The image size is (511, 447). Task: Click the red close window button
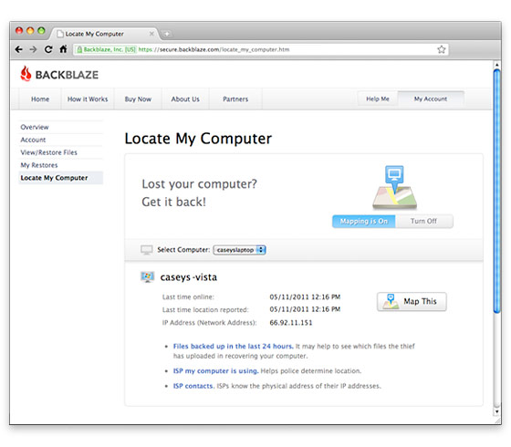[x=19, y=31]
